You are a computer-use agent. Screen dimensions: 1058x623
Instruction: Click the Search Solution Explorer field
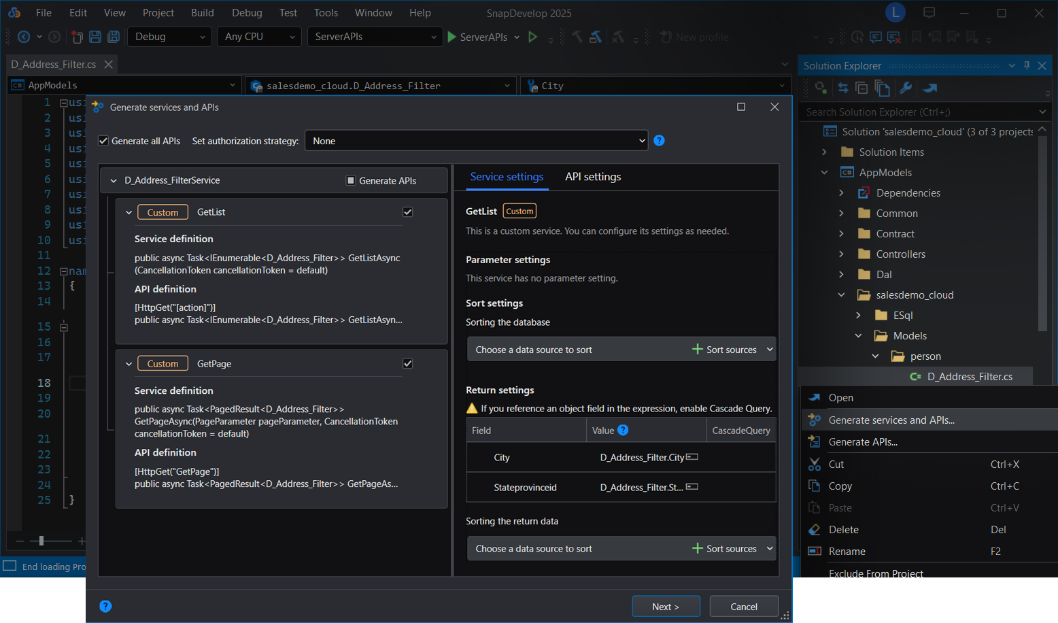[918, 112]
